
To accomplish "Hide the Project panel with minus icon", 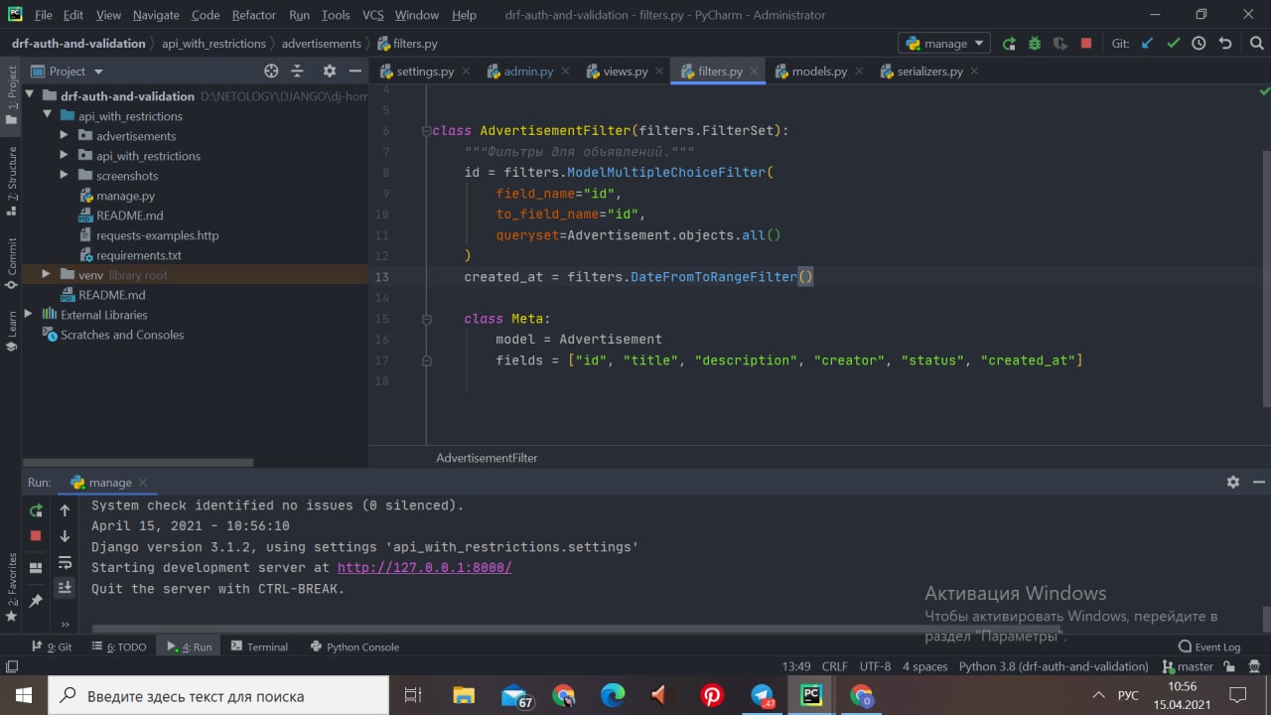I will pyautogui.click(x=354, y=71).
